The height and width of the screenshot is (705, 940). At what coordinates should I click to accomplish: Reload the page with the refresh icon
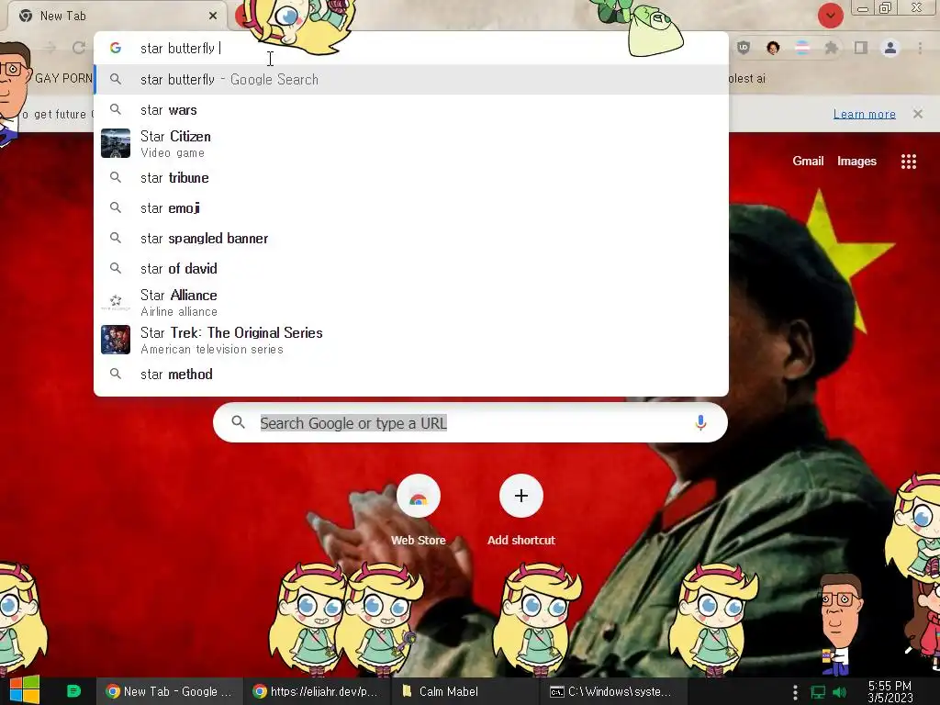[79, 48]
